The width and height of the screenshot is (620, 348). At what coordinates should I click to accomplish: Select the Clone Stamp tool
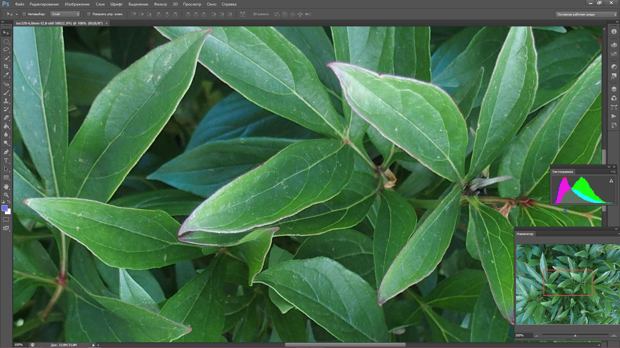click(6, 101)
